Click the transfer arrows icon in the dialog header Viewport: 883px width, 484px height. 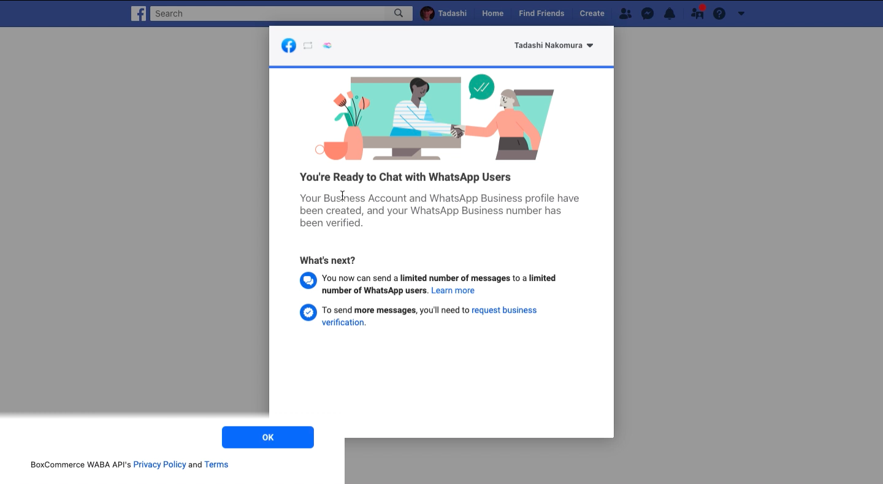click(x=308, y=45)
